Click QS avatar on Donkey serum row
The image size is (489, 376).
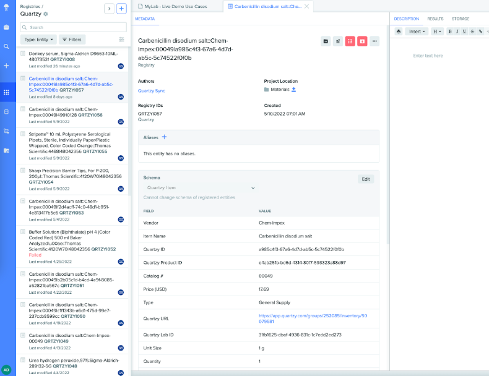[121, 66]
